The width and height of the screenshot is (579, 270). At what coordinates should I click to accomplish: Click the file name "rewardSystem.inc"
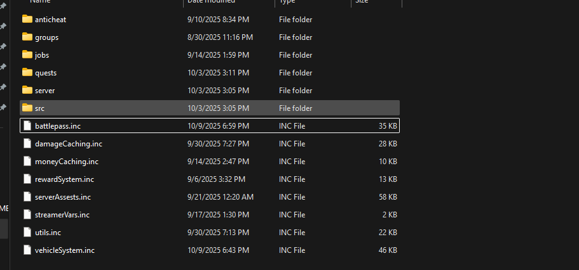(x=65, y=179)
